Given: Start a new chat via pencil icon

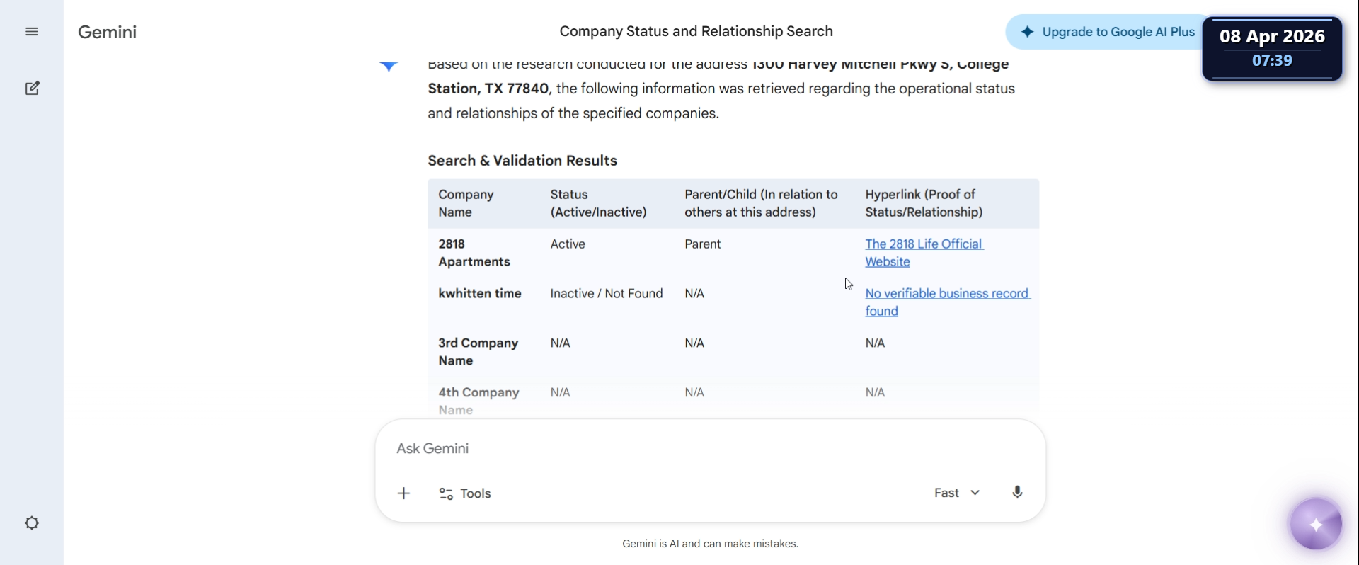Looking at the screenshot, I should tap(32, 89).
